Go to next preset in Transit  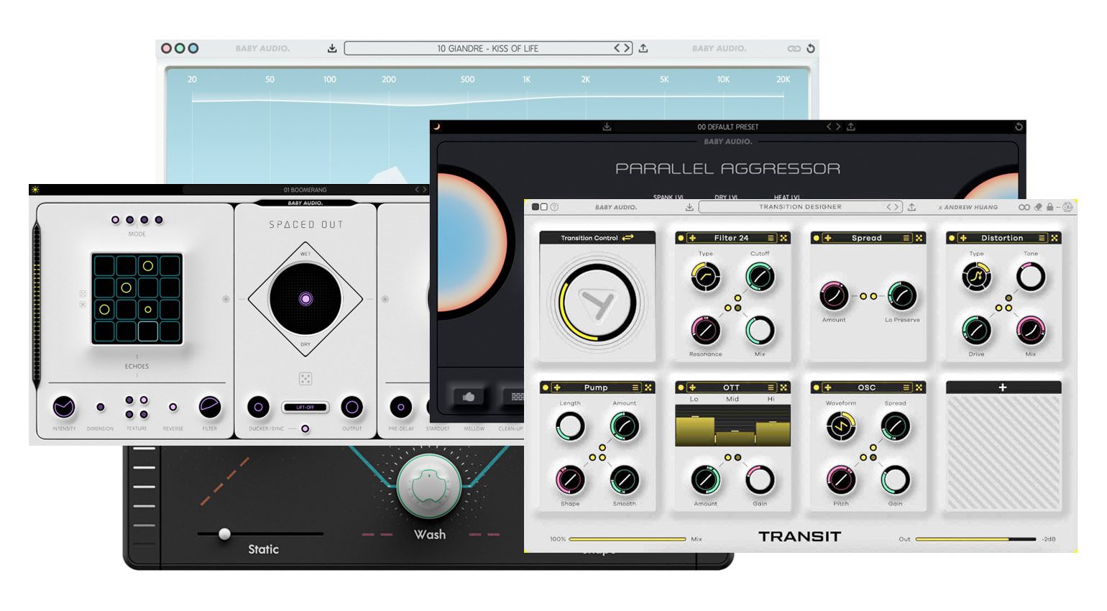pyautogui.click(x=896, y=207)
